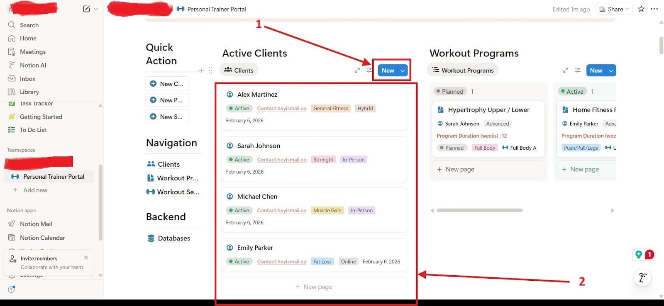Click the Planned column header
Screen dimensions: 664x306
[x=450, y=92]
